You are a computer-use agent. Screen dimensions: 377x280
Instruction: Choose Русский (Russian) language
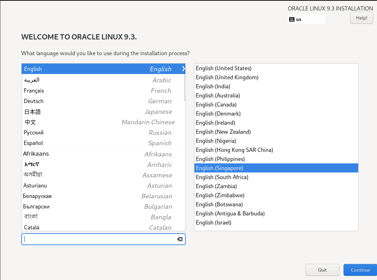[103, 133]
